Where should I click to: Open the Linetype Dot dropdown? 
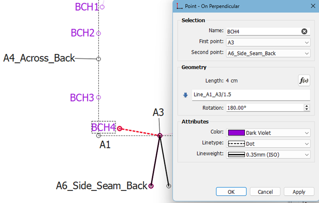[x=268, y=144]
